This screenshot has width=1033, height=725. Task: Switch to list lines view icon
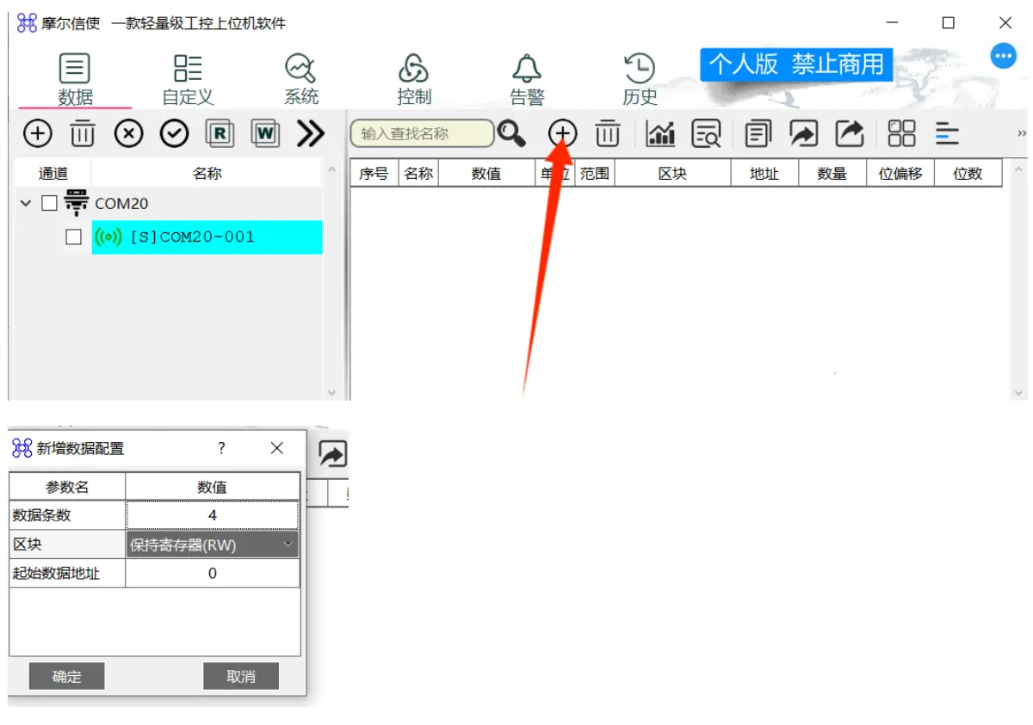pos(948,133)
